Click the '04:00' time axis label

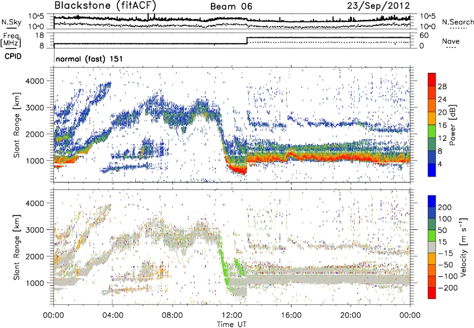coord(113,316)
